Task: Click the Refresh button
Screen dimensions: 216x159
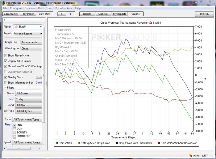Action: point(204,14)
